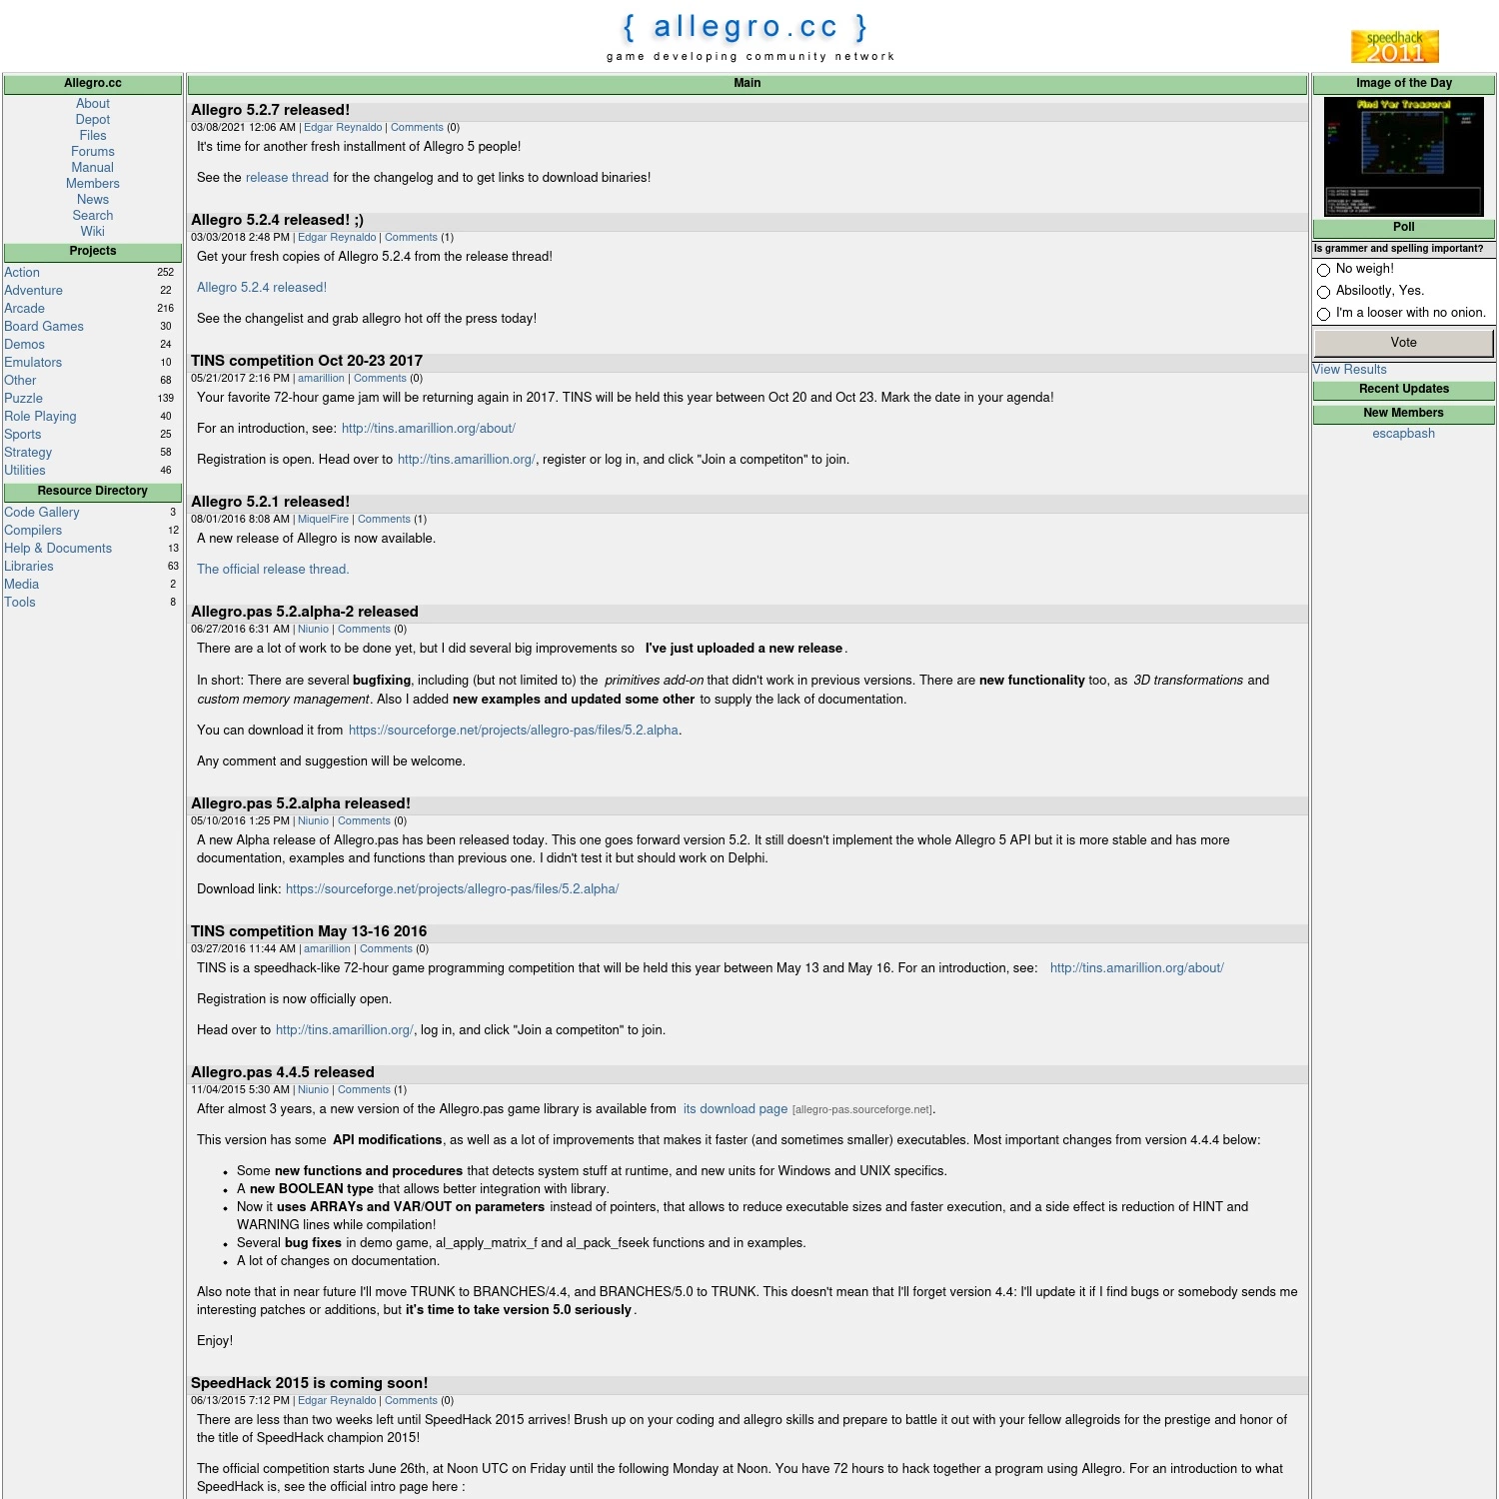This screenshot has width=1499, height=1499.
Task: Open the Manual link
Action: pos(93,168)
